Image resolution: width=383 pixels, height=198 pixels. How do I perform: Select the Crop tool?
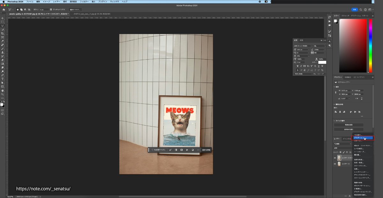tap(3, 33)
